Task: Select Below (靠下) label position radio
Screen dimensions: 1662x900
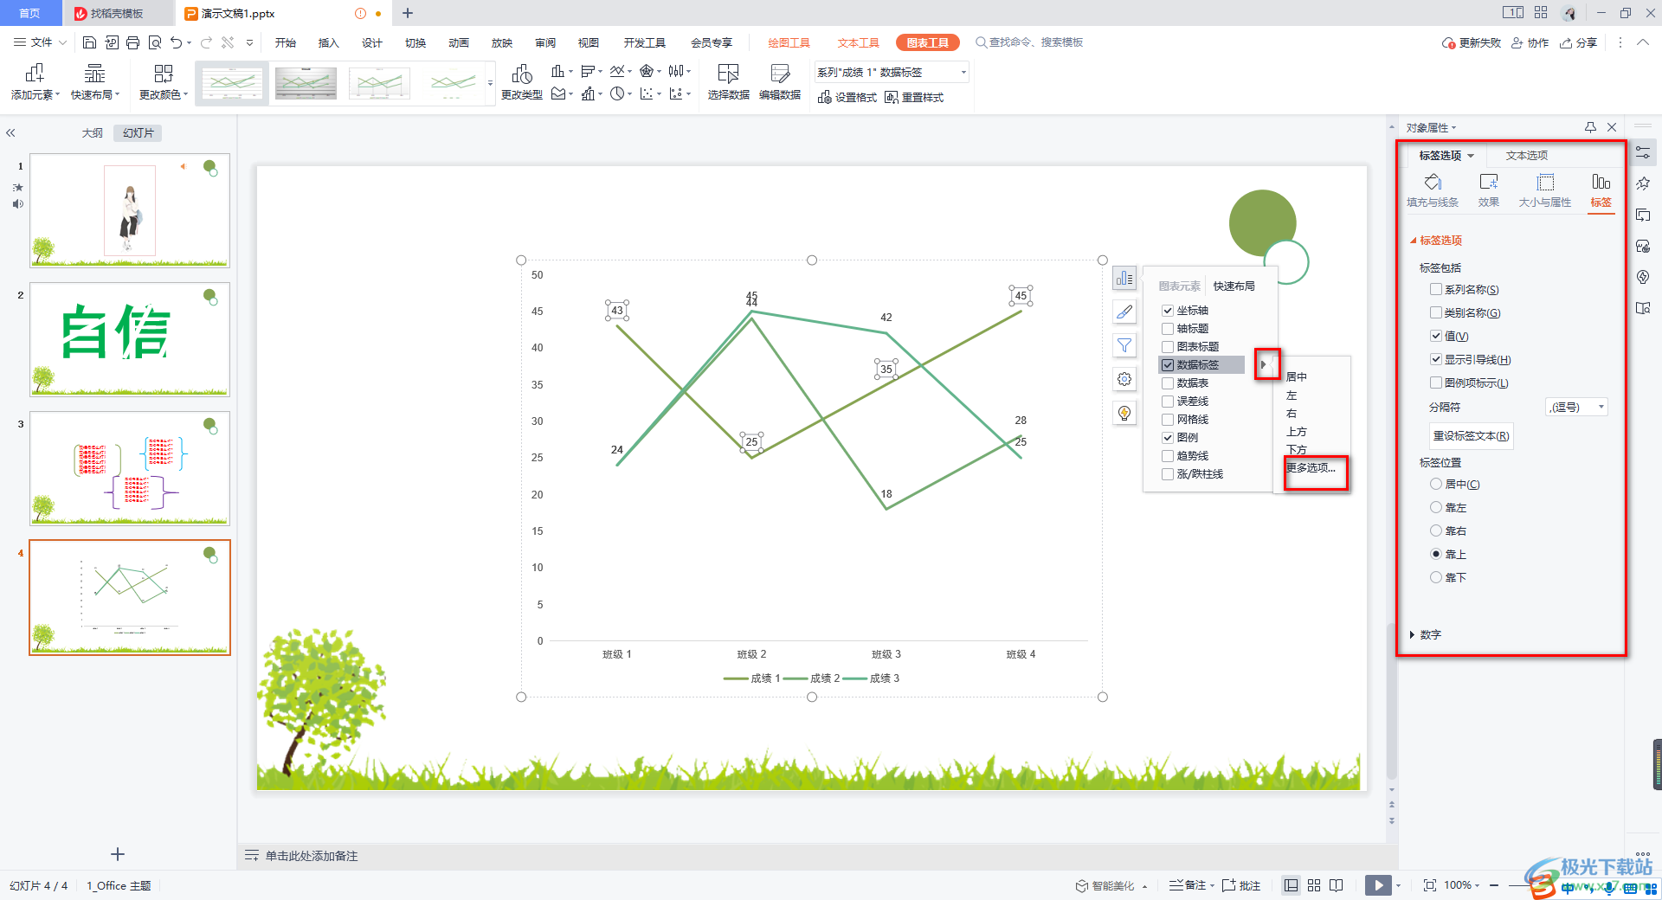Action: tap(1436, 577)
